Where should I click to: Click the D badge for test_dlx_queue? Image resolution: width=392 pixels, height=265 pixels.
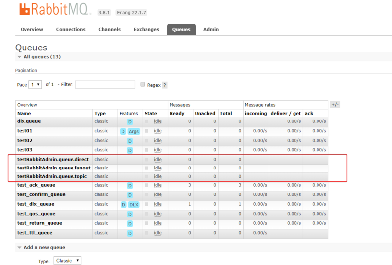pyautogui.click(x=123, y=205)
